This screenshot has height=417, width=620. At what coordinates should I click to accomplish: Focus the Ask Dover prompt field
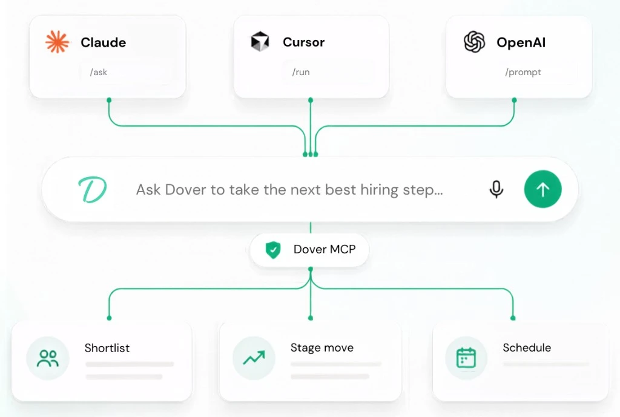[x=310, y=190]
